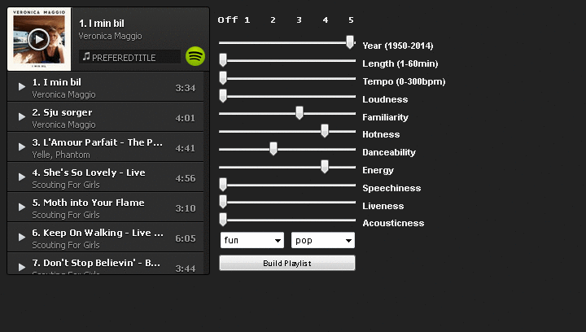Play the album cover's big play button
586x332 pixels.
[38, 38]
